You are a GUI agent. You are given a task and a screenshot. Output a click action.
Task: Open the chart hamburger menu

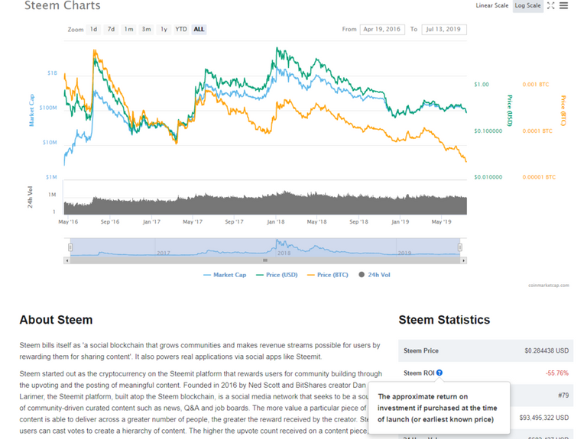tap(564, 5)
